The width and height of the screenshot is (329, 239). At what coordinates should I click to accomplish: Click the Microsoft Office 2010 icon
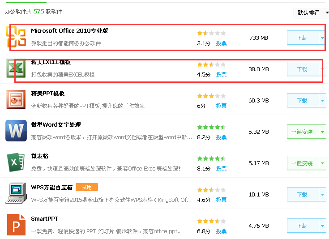[16, 37]
